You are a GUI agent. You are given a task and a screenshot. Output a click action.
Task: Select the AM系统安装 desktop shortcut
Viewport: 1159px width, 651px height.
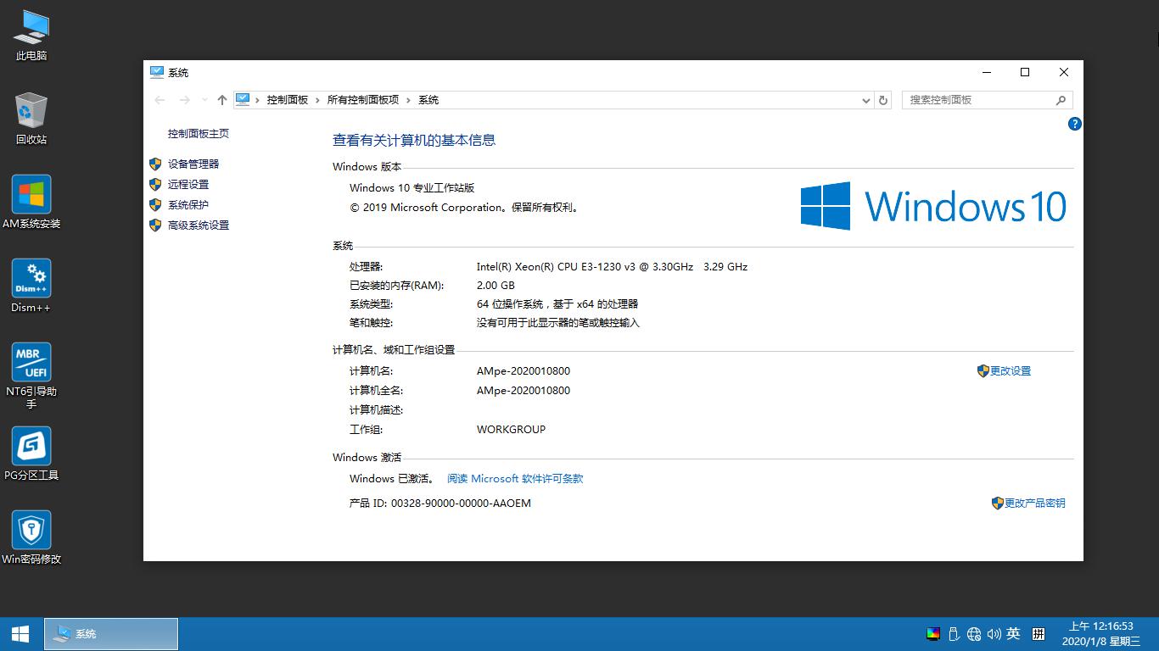pos(31,203)
